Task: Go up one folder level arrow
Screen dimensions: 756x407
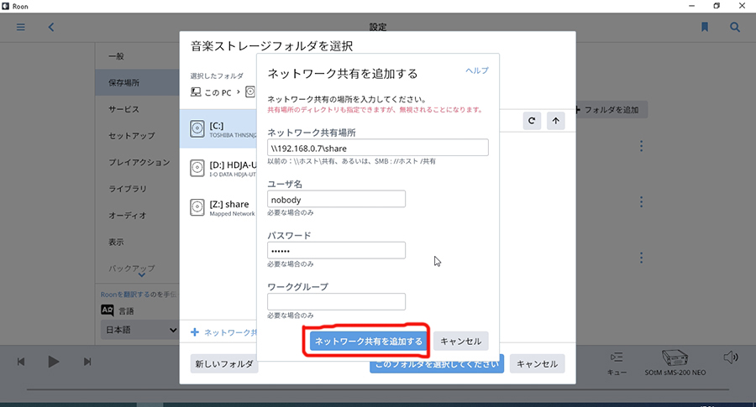Action: click(555, 121)
